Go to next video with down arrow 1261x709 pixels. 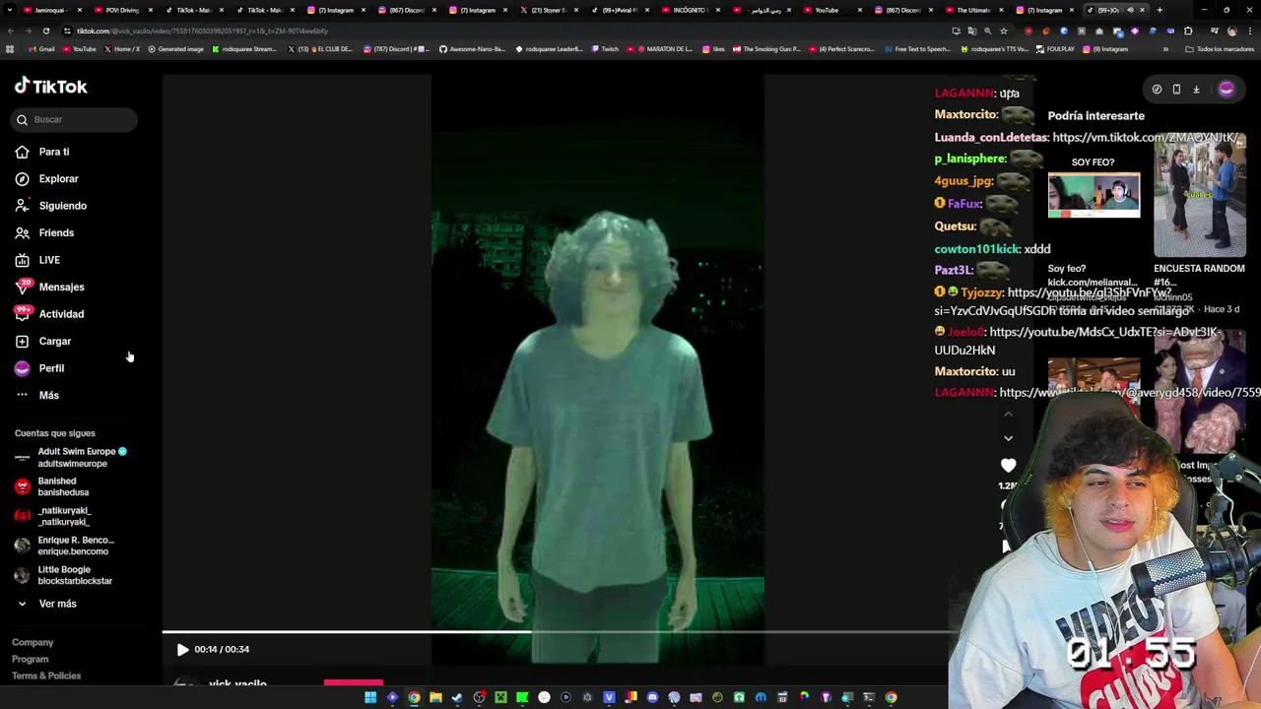pyautogui.click(x=1008, y=438)
